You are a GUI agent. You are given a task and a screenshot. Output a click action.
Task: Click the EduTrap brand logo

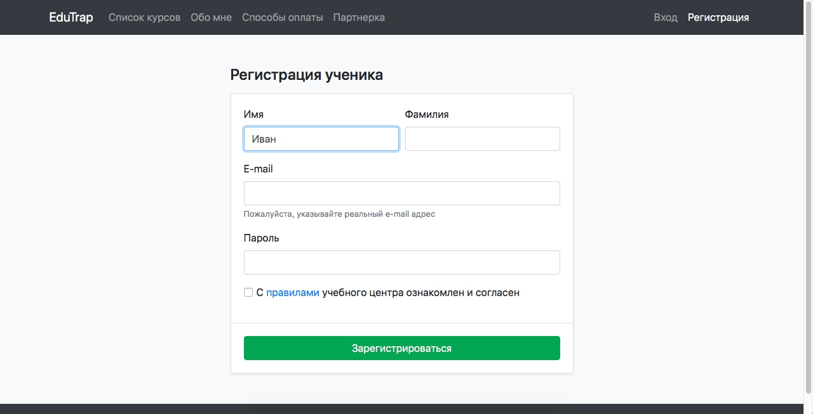(x=71, y=17)
